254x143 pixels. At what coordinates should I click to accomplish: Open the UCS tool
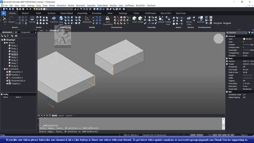pos(5,20)
